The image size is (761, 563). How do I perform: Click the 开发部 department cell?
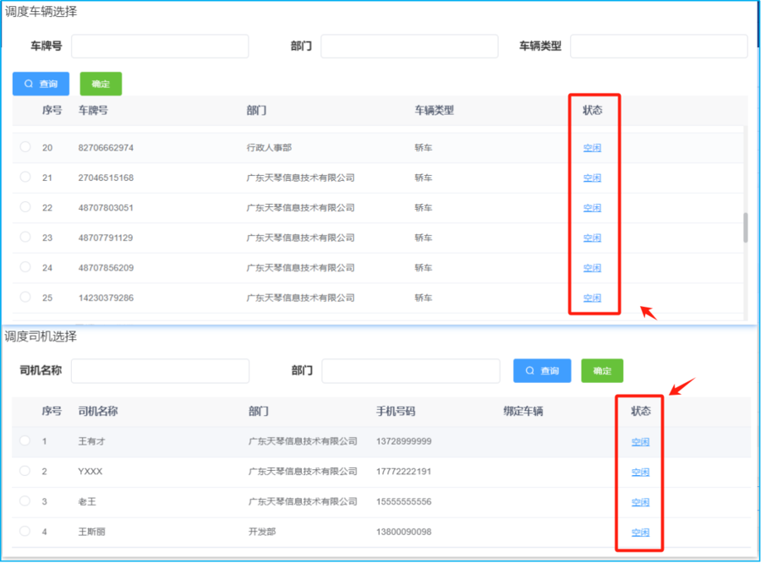[262, 532]
